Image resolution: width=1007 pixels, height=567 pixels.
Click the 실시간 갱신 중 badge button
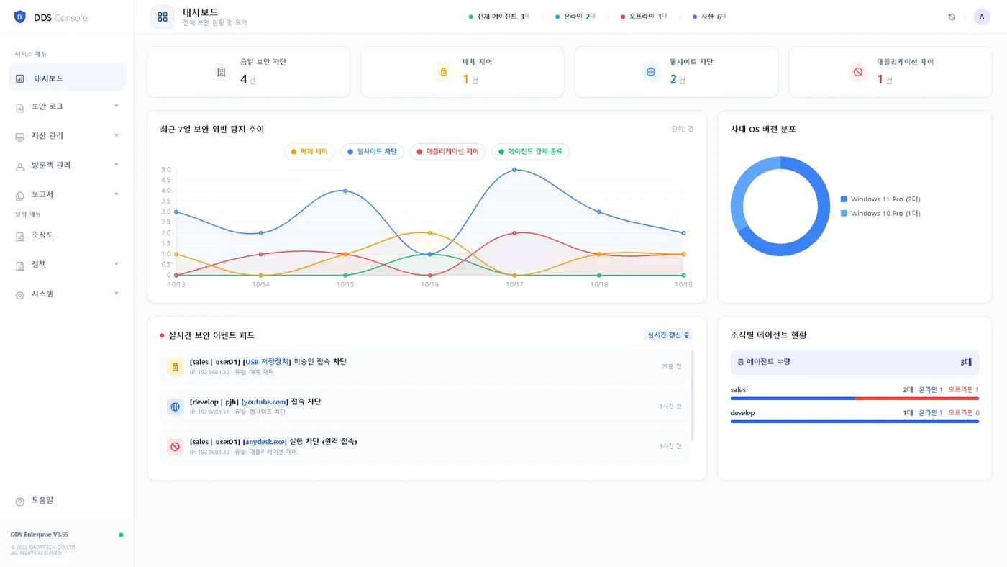coord(669,335)
